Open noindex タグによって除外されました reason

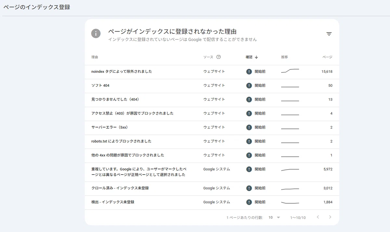pyautogui.click(x=212, y=71)
